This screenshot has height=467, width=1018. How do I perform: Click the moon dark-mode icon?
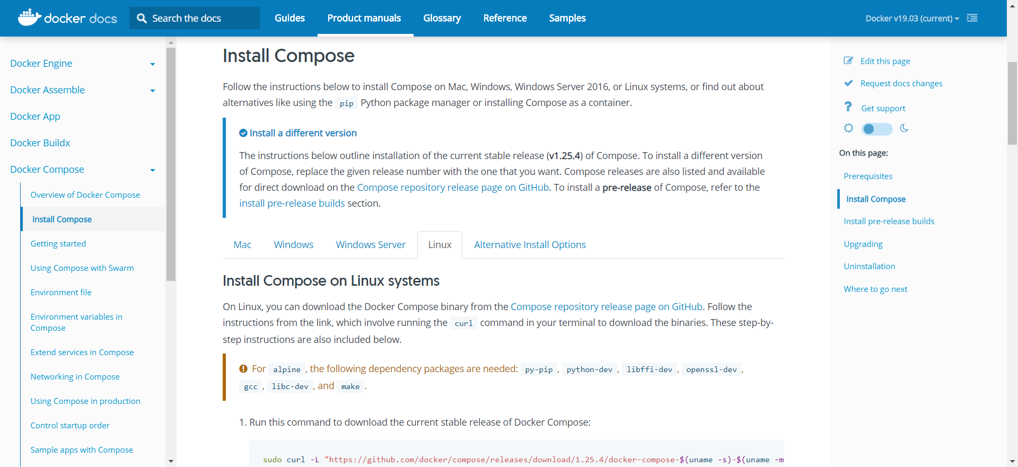click(x=904, y=128)
